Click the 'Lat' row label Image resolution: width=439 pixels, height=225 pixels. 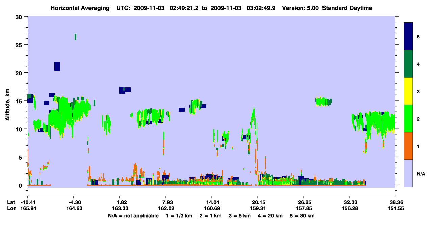[11, 202]
